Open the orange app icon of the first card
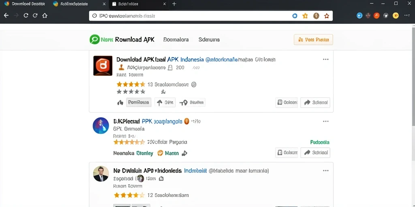 (x=103, y=66)
